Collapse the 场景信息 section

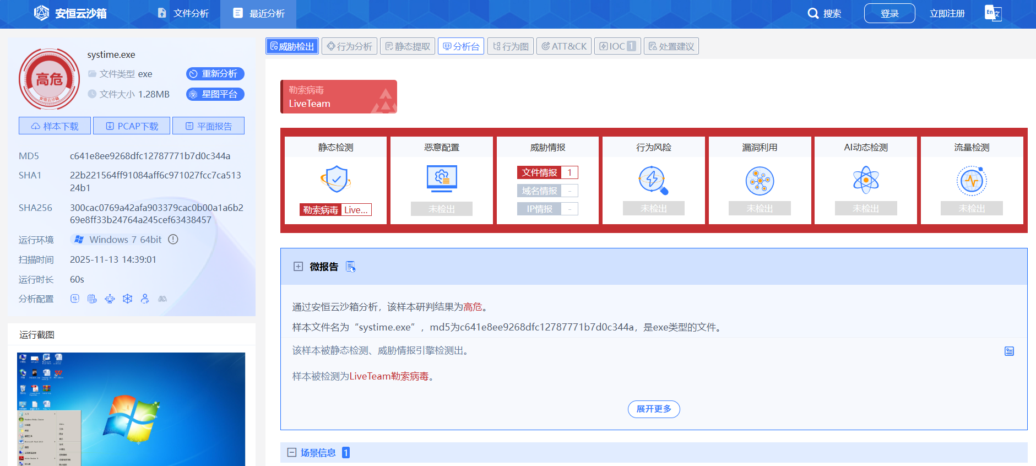tap(292, 453)
